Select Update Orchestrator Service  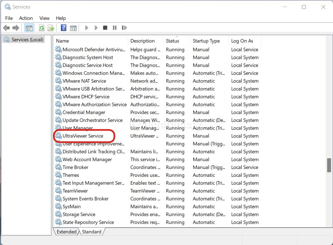(157, 120)
